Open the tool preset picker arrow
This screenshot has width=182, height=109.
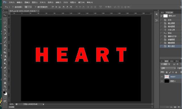[9, 7]
